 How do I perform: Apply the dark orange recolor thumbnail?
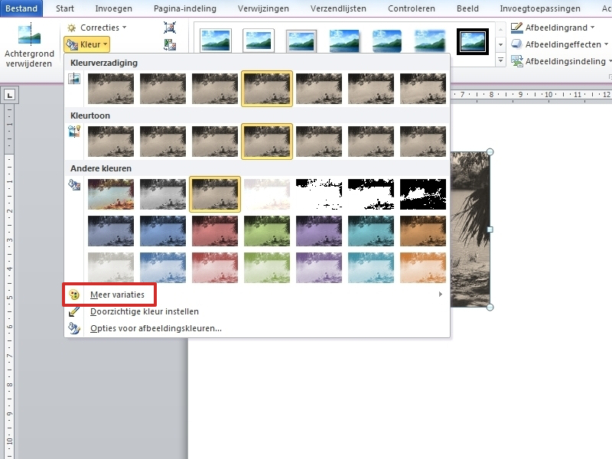(423, 231)
